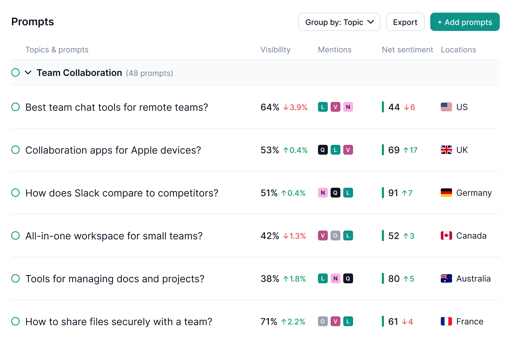Click the 64% visibility value
Image resolution: width=511 pixels, height=355 pixels.
pyautogui.click(x=270, y=107)
